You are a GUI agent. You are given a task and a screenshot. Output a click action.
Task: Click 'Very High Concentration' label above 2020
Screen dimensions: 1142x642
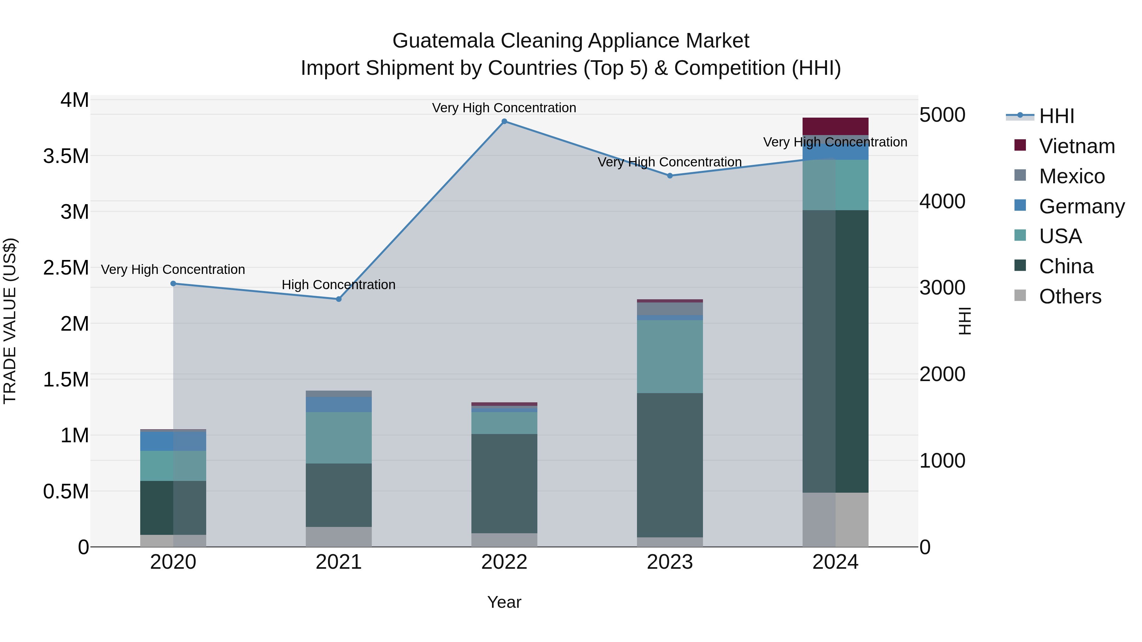tap(173, 269)
